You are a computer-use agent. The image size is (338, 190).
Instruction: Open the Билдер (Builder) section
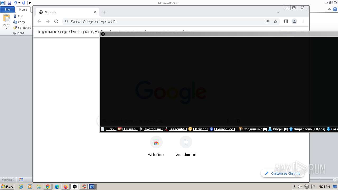click(x=130, y=129)
